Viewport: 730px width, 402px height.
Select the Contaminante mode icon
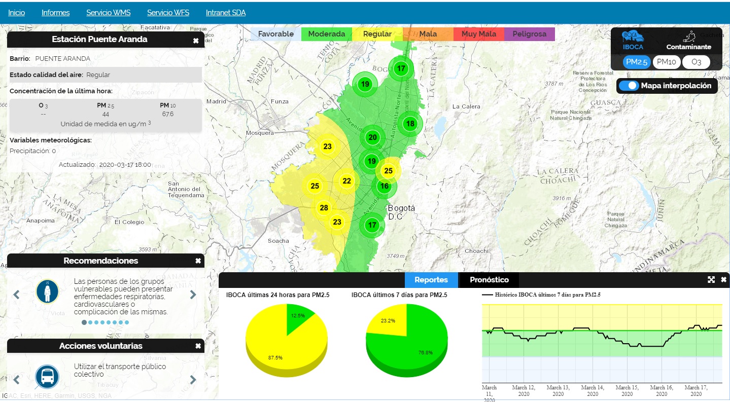[x=689, y=37]
